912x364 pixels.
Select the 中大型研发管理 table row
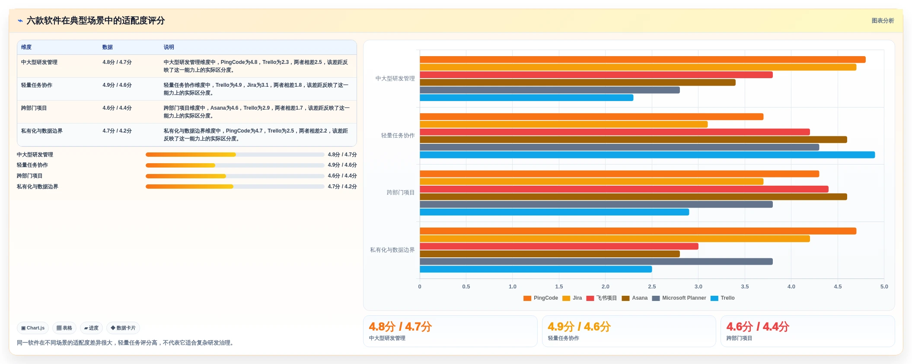pyautogui.click(x=187, y=66)
